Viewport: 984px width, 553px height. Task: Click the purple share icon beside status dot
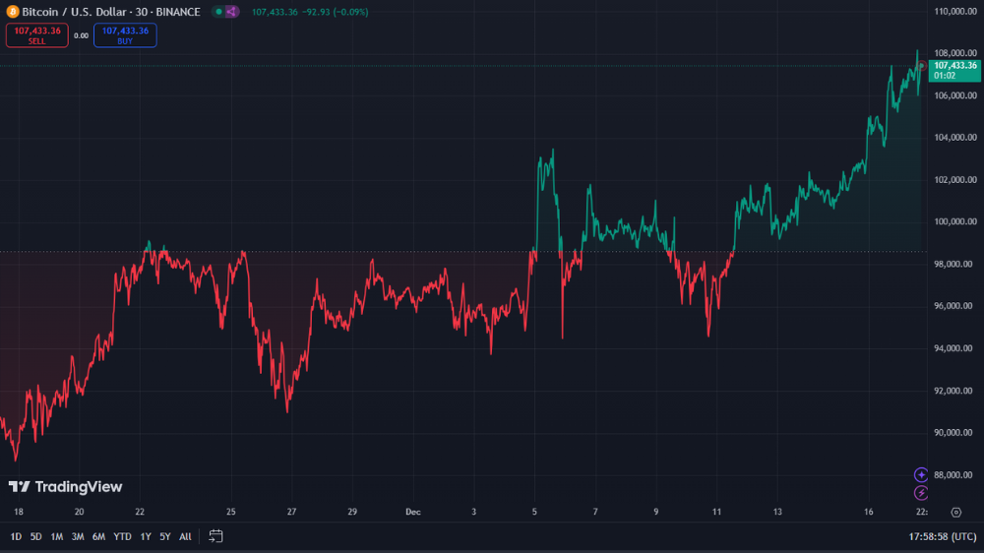pyautogui.click(x=231, y=12)
